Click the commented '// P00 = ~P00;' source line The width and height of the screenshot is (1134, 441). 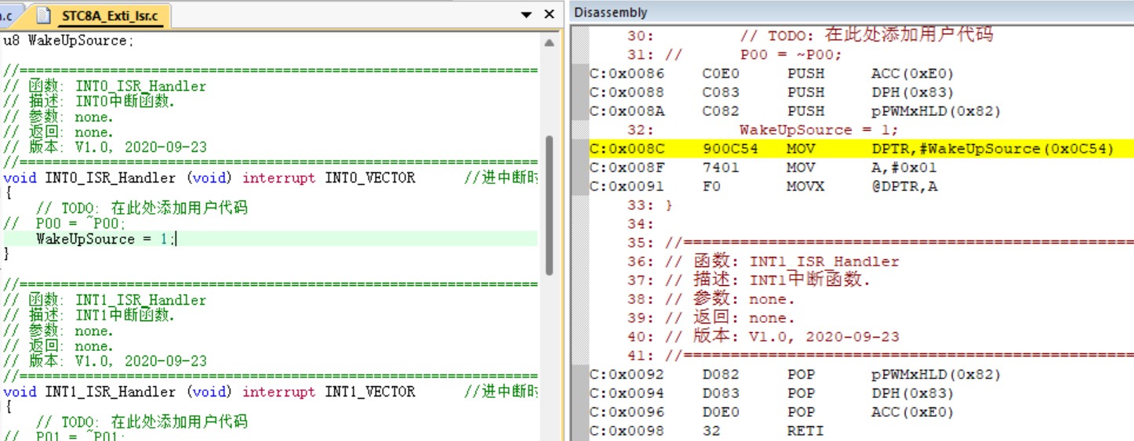(x=64, y=223)
